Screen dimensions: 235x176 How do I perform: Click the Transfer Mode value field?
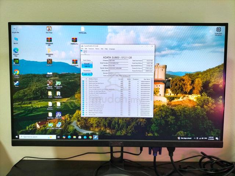(x=118, y=68)
